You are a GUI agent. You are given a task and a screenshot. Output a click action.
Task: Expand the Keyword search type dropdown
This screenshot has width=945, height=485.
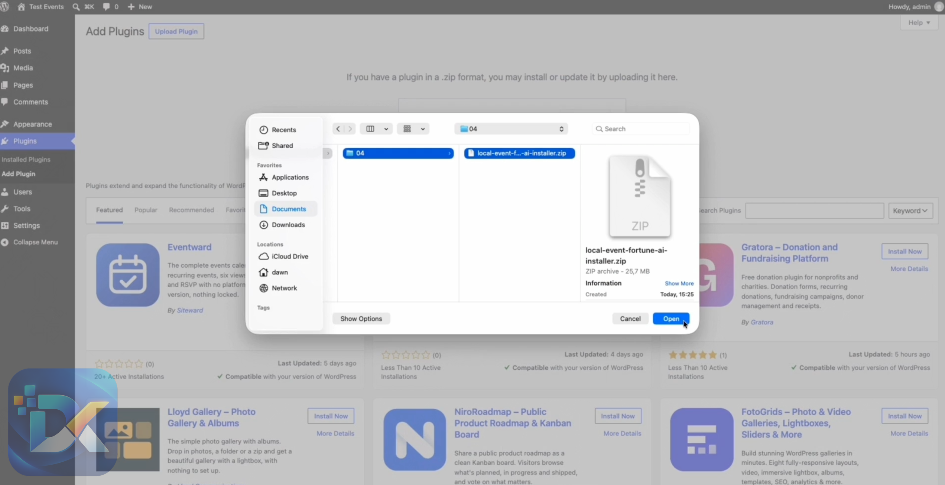click(x=910, y=211)
